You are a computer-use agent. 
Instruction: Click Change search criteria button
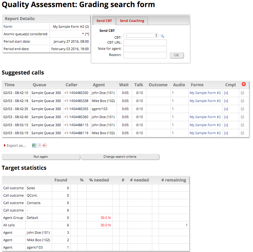pos(120,157)
